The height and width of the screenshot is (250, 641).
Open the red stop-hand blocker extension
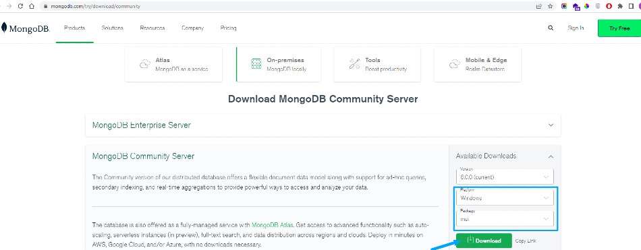tap(609, 6)
